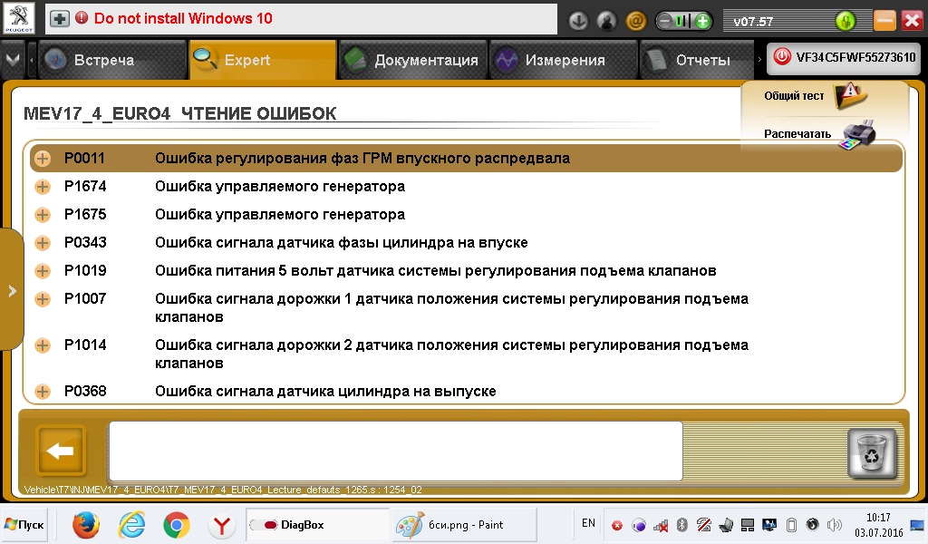928x544 pixels.
Task: Switch to the Документация tab
Action: pos(412,60)
